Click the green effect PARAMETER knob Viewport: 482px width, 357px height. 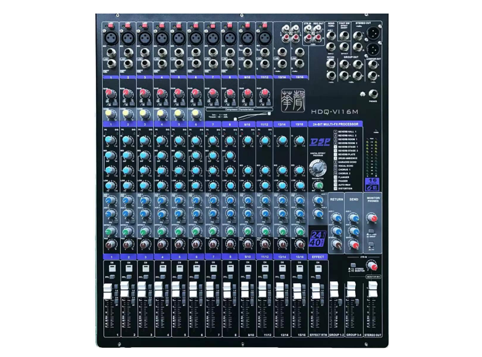[319, 185]
